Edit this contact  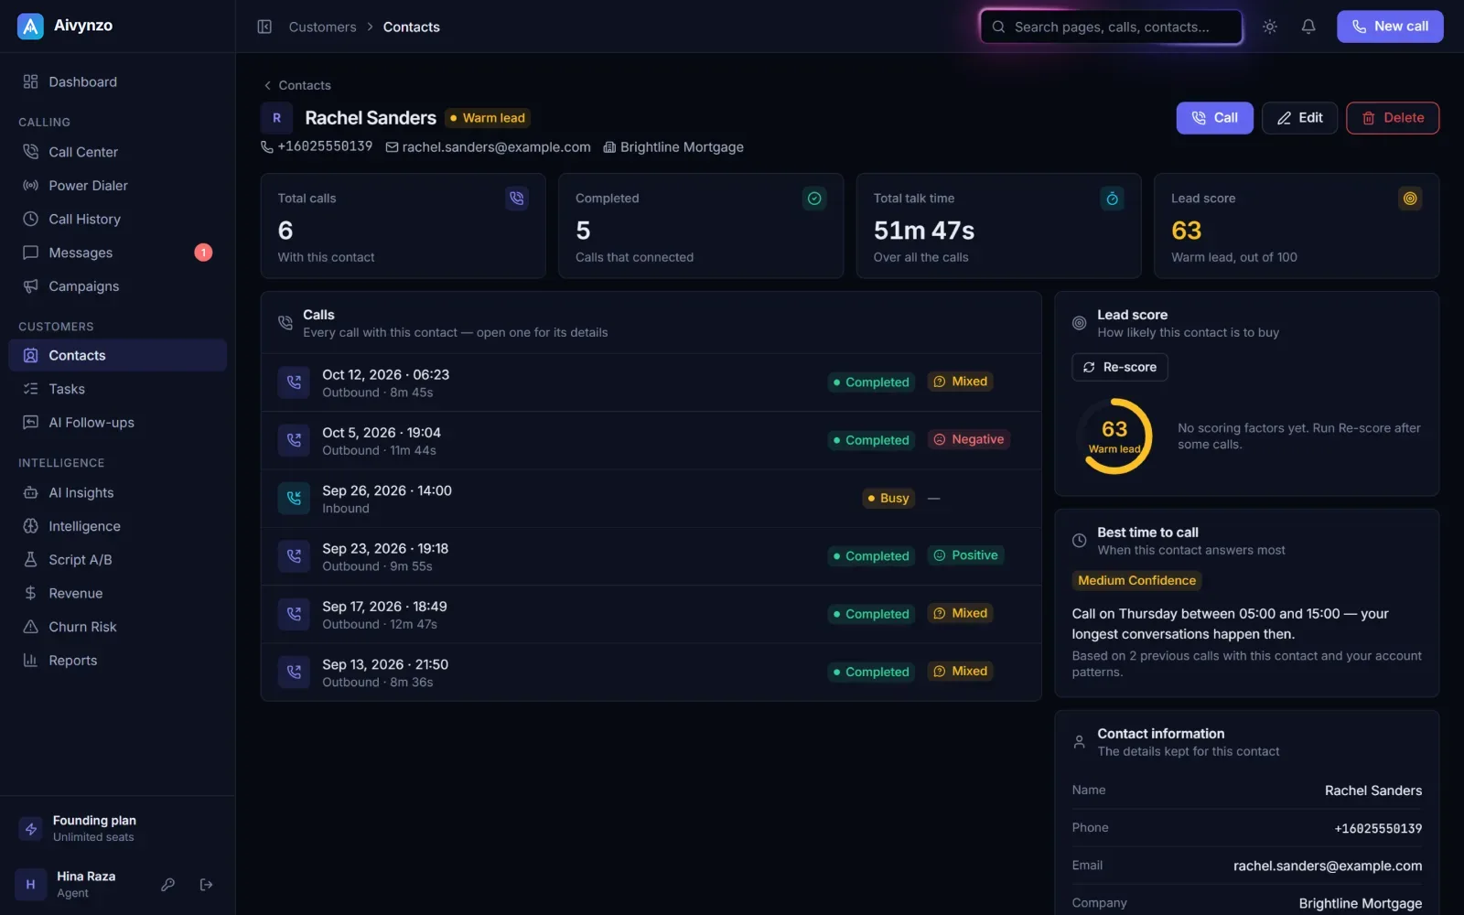[x=1299, y=118]
